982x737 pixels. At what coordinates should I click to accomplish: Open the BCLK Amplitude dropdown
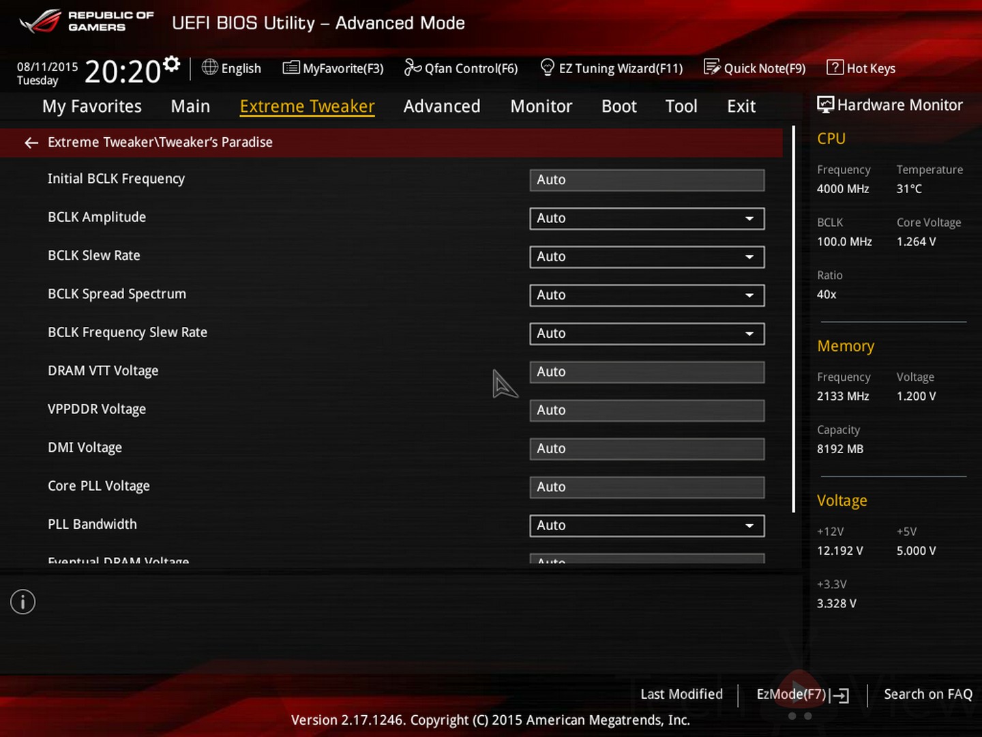point(646,218)
